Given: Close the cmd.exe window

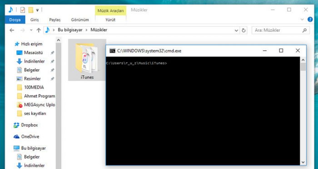Looking at the screenshot, I should [x=298, y=51].
